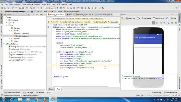This screenshot has height=102, width=181.
Task: Click the Debug app bug icon
Action: click(61, 8)
